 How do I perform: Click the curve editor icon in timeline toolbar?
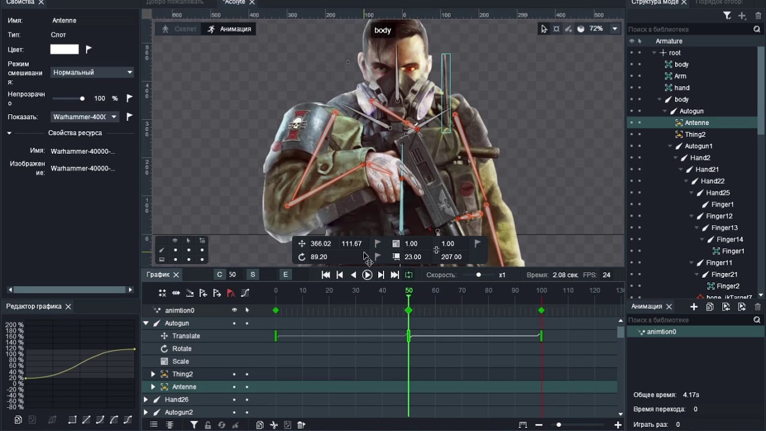pyautogui.click(x=245, y=293)
